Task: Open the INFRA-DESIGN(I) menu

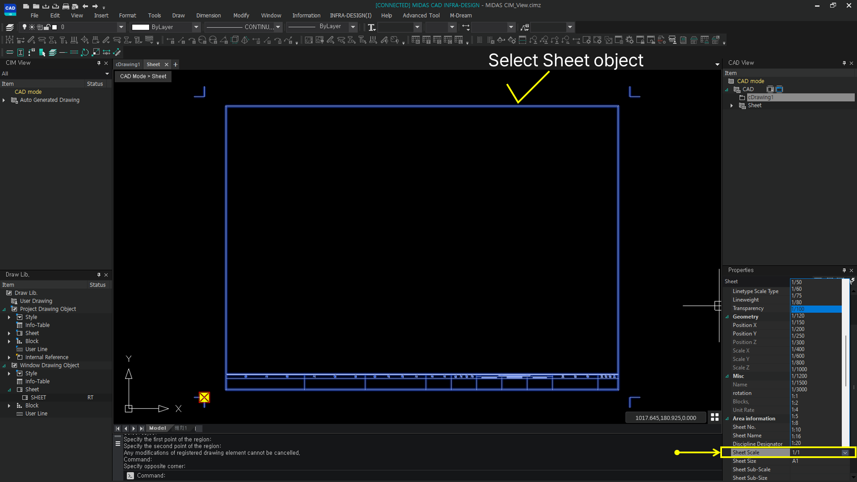Action: pos(351,15)
